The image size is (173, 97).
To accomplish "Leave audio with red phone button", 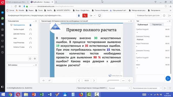I will (85, 16).
